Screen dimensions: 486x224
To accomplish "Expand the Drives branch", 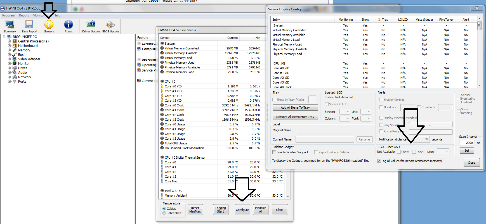I will tap(10, 68).
